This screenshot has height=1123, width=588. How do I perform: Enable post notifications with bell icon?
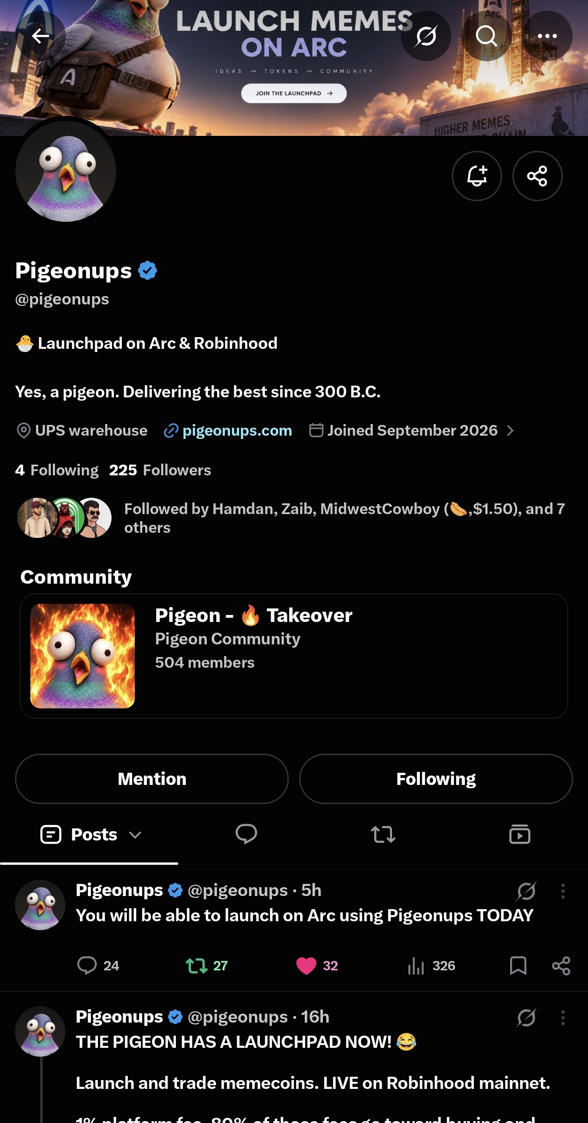pos(477,176)
